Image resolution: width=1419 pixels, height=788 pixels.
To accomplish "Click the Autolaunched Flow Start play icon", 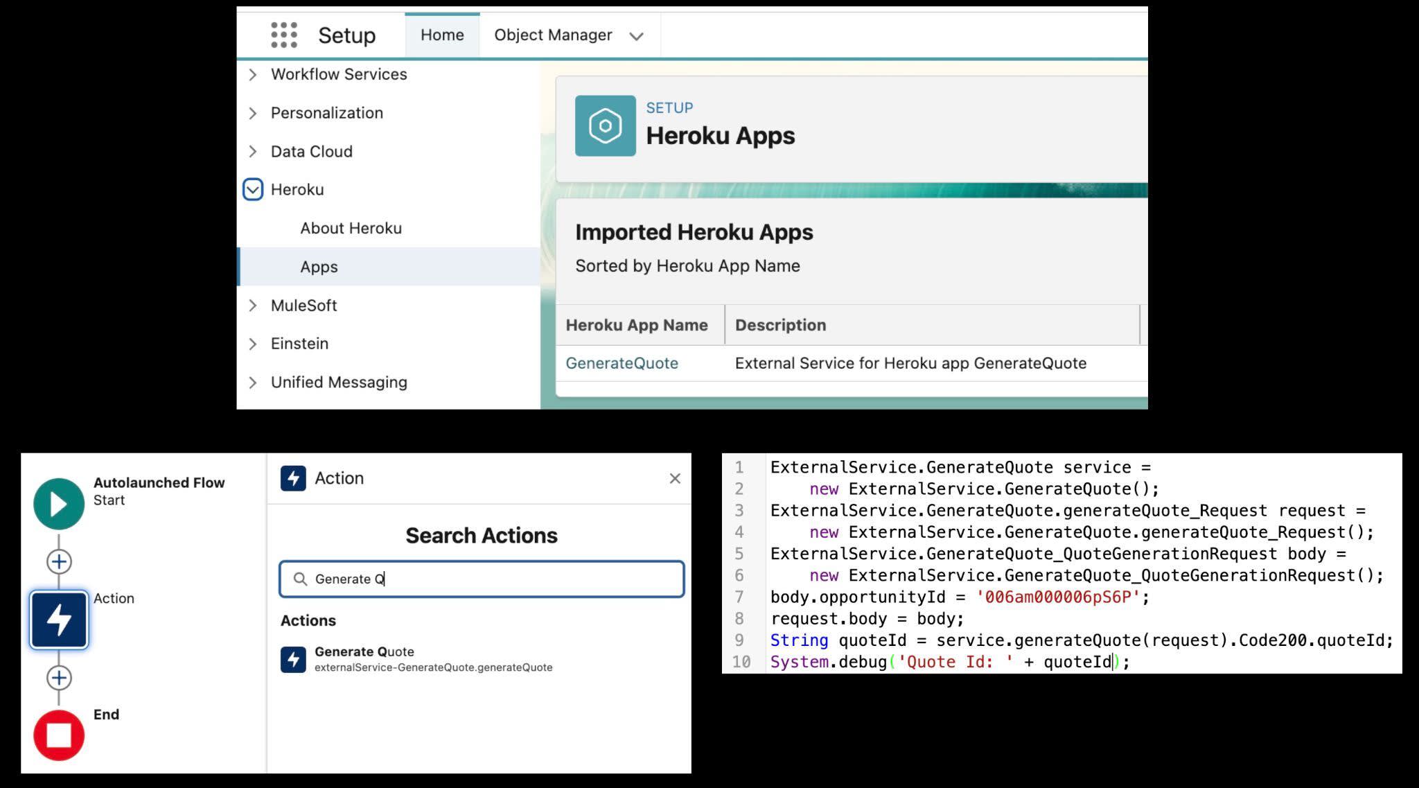I will click(x=59, y=504).
